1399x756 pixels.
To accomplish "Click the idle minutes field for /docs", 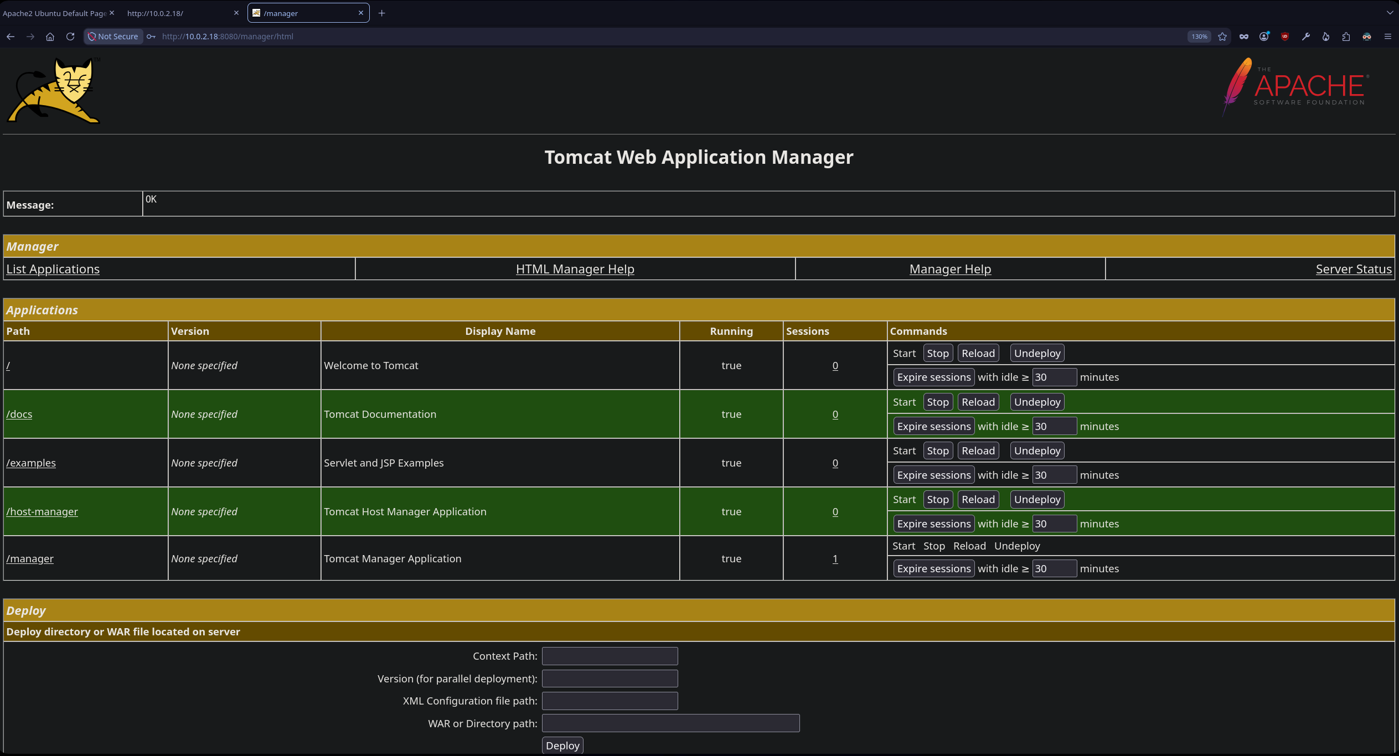I will coord(1054,426).
